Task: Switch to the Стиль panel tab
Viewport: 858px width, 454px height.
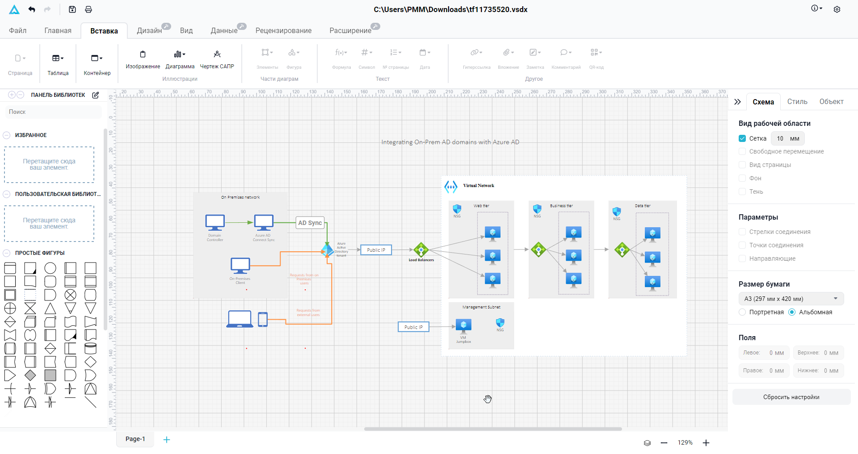Action: (x=797, y=101)
